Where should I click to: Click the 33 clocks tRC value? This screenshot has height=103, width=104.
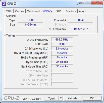[62, 66]
